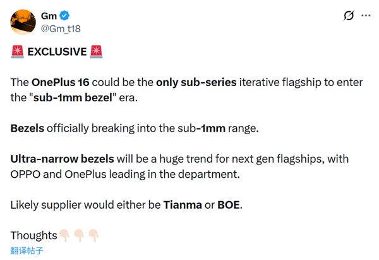379x260 pixels.
Task: Click the bold word Bezels
Action: point(27,128)
